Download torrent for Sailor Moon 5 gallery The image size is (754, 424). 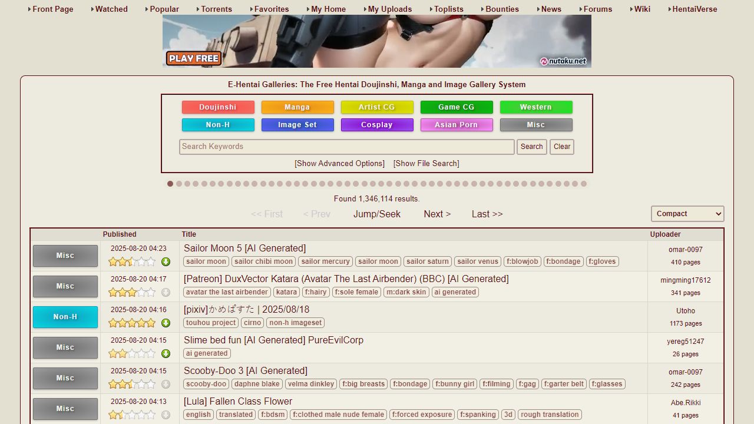pos(166,261)
